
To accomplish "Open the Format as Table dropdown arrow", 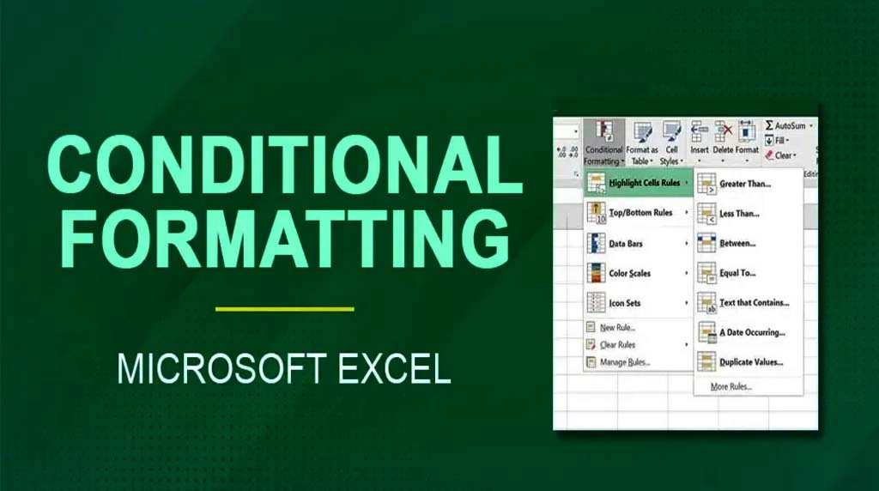I will 651,162.
